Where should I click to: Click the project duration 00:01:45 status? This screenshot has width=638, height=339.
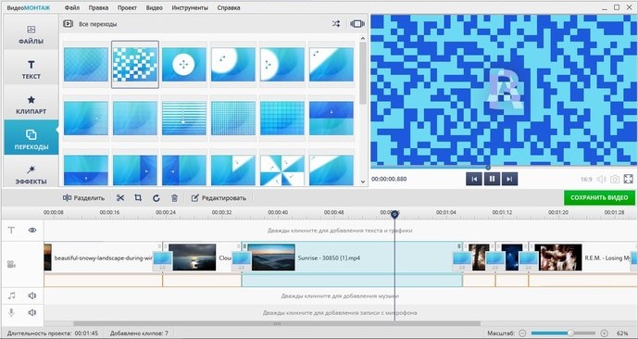point(53,333)
